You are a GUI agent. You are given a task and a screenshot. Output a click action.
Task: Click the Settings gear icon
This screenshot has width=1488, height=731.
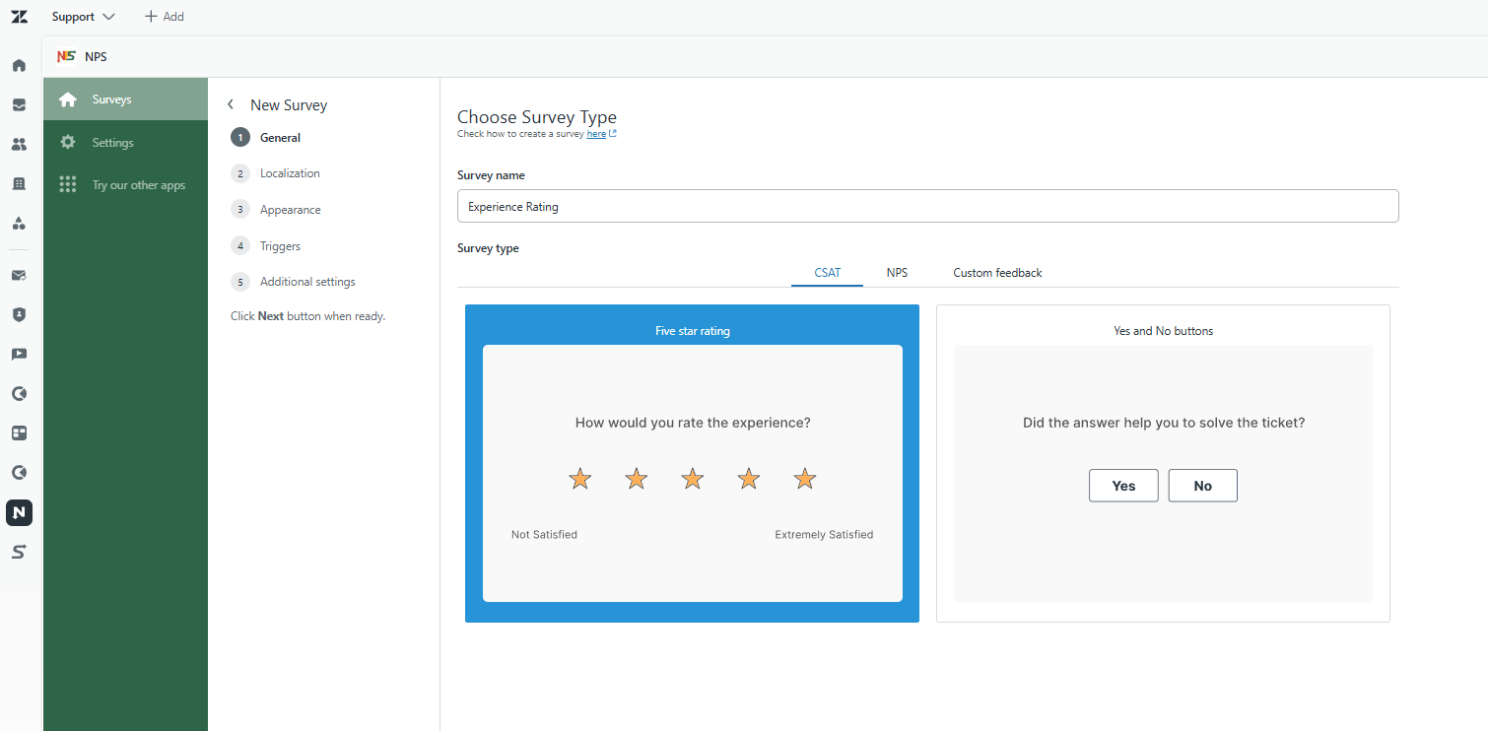(68, 143)
